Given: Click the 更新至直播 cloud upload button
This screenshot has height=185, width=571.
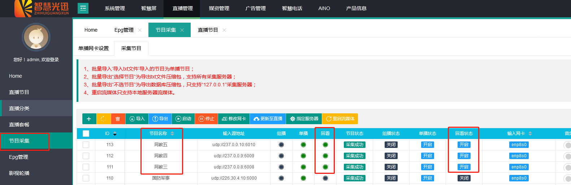Looking at the screenshot, I should pos(268,119).
